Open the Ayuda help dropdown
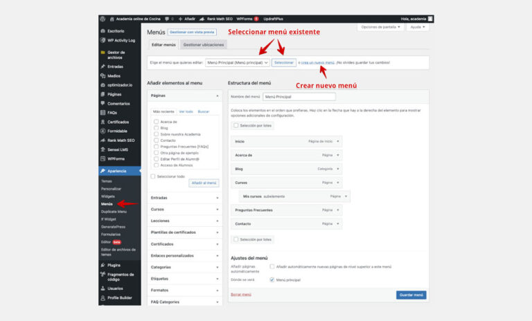This screenshot has height=321, width=532. tap(417, 27)
